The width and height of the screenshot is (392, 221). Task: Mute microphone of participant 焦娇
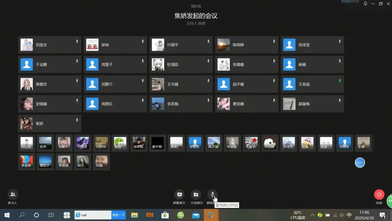click(77, 120)
